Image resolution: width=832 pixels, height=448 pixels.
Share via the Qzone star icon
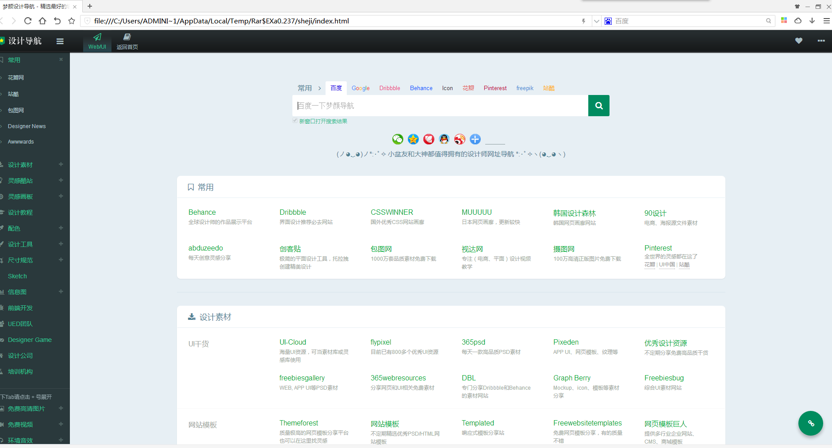pyautogui.click(x=413, y=139)
